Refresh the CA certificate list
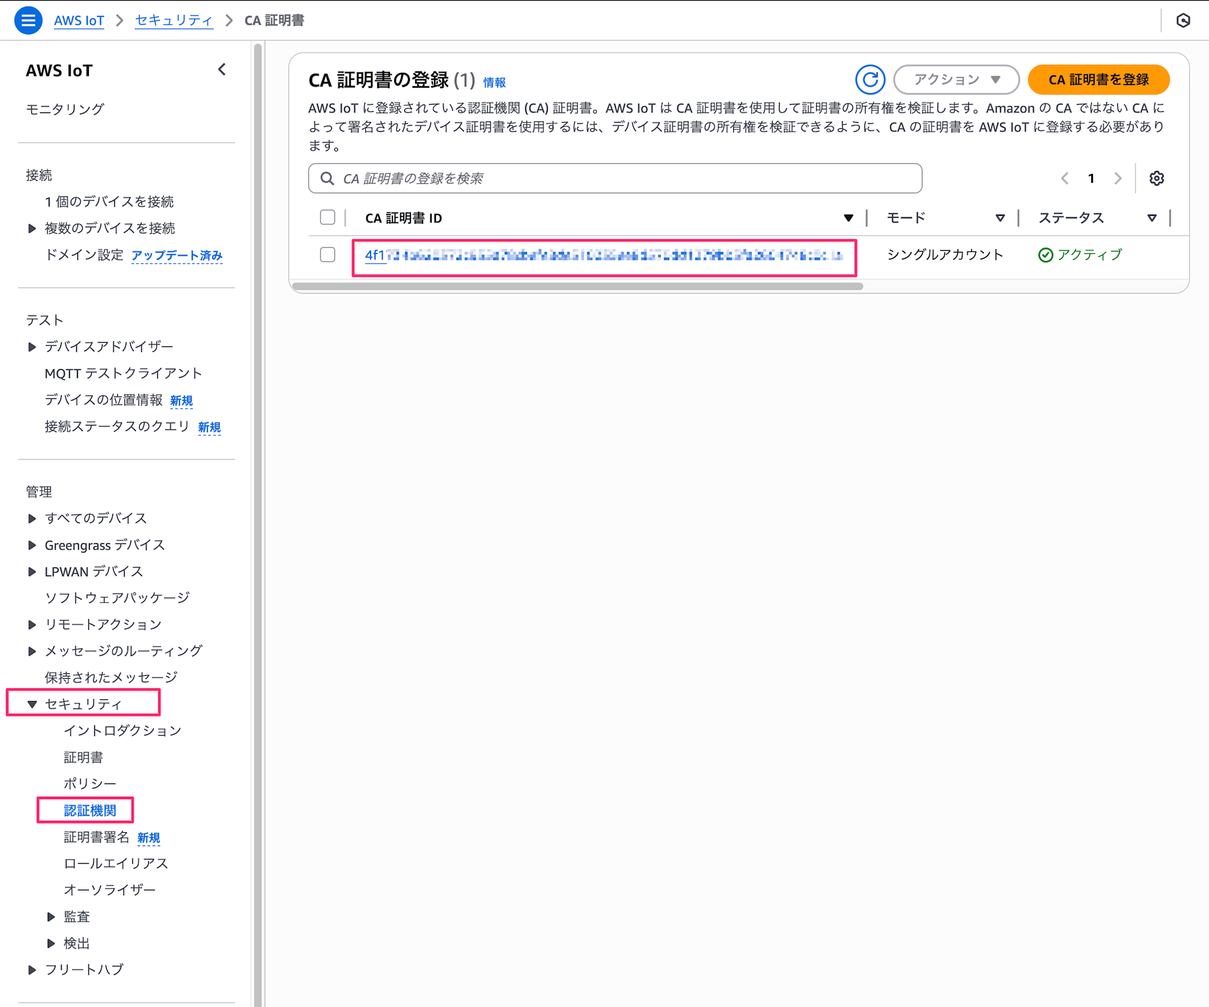The image size is (1209, 1007). 870,80
